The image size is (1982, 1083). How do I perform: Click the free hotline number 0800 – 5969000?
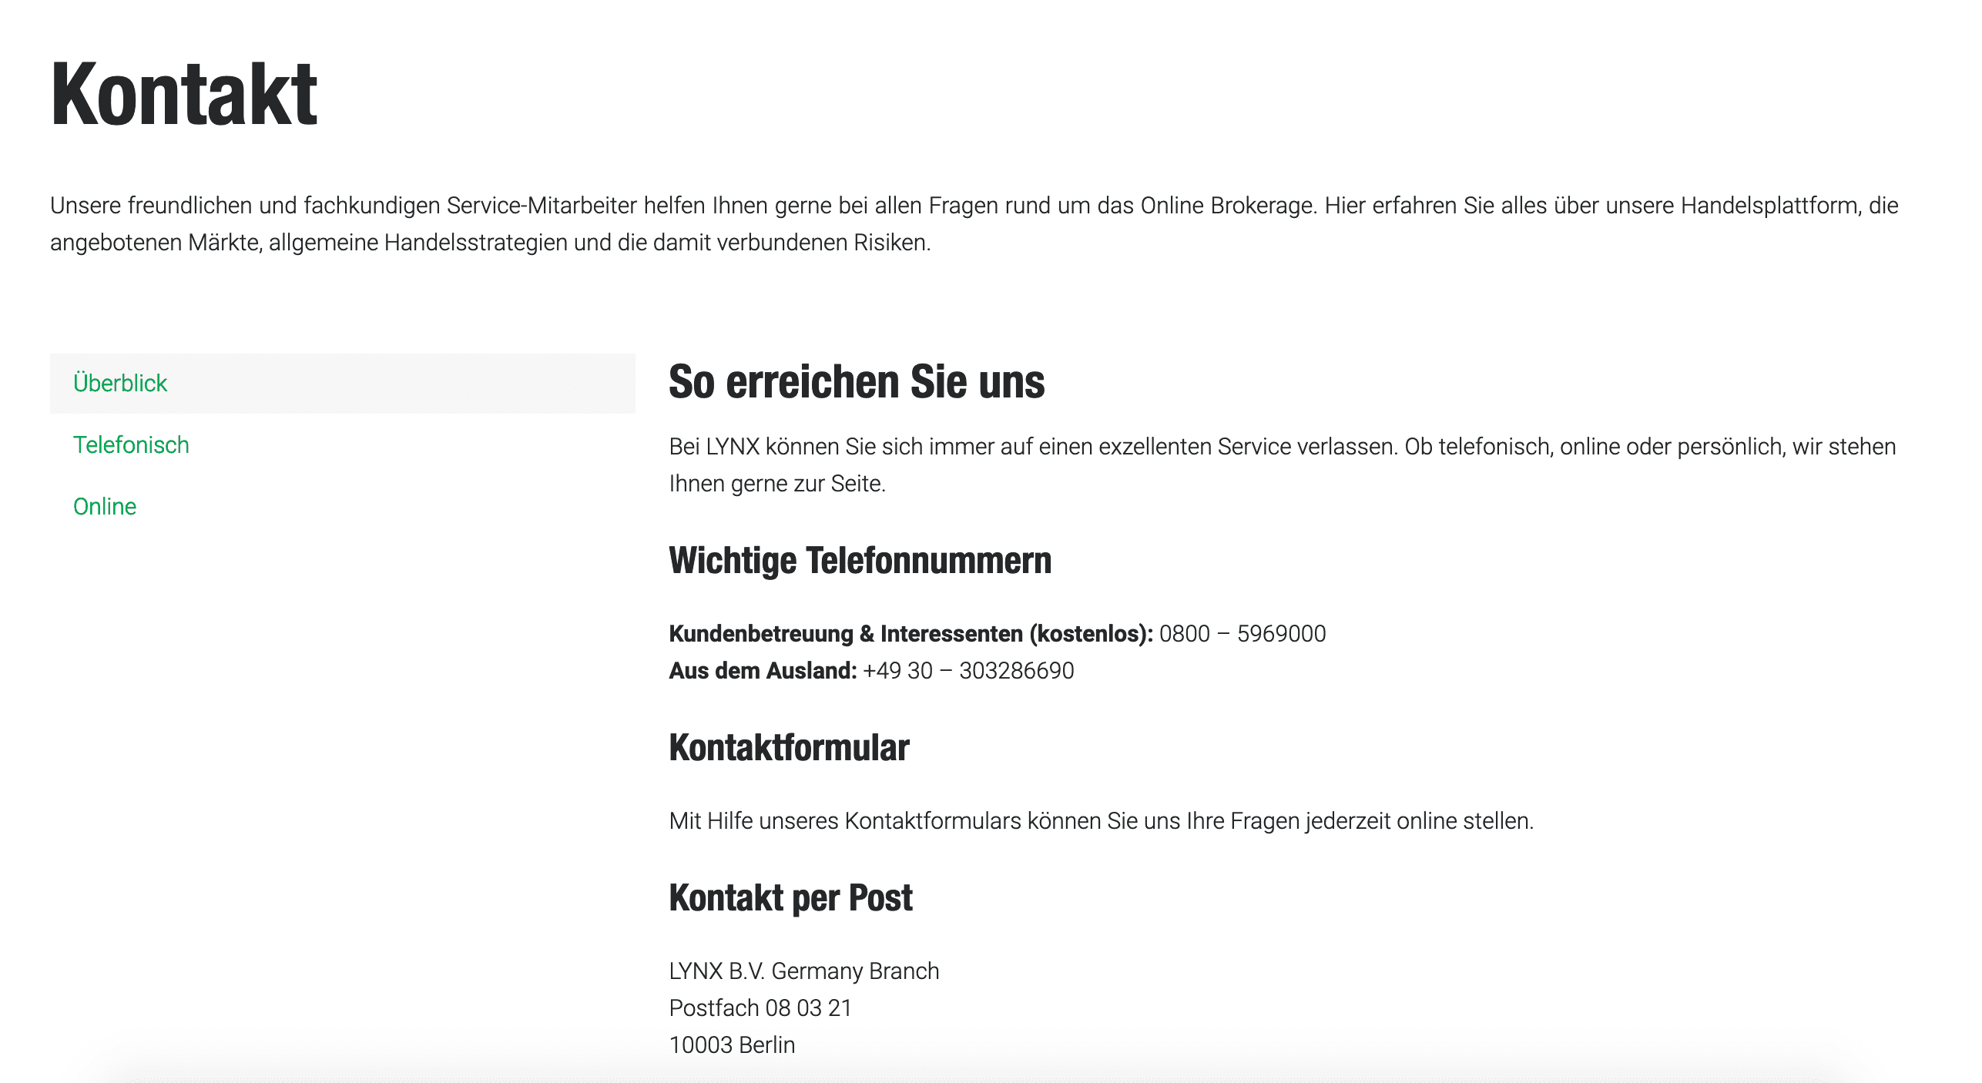(x=1242, y=633)
